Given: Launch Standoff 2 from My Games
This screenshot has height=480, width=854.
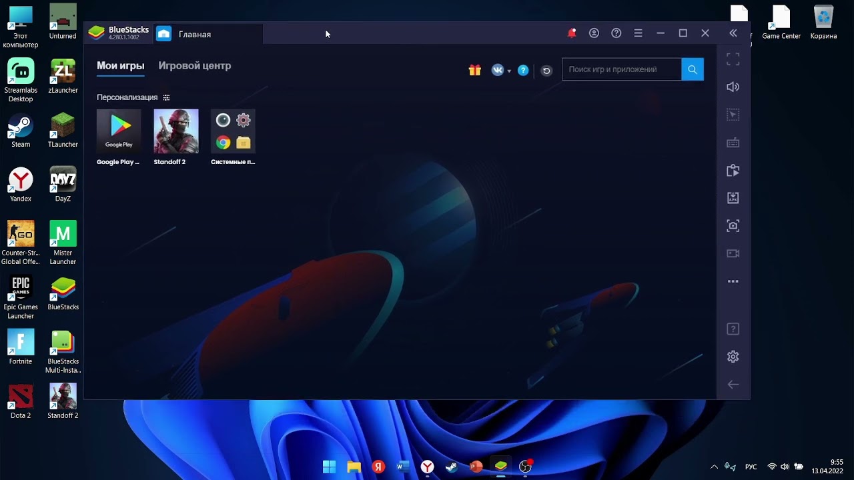Looking at the screenshot, I should pos(176,131).
